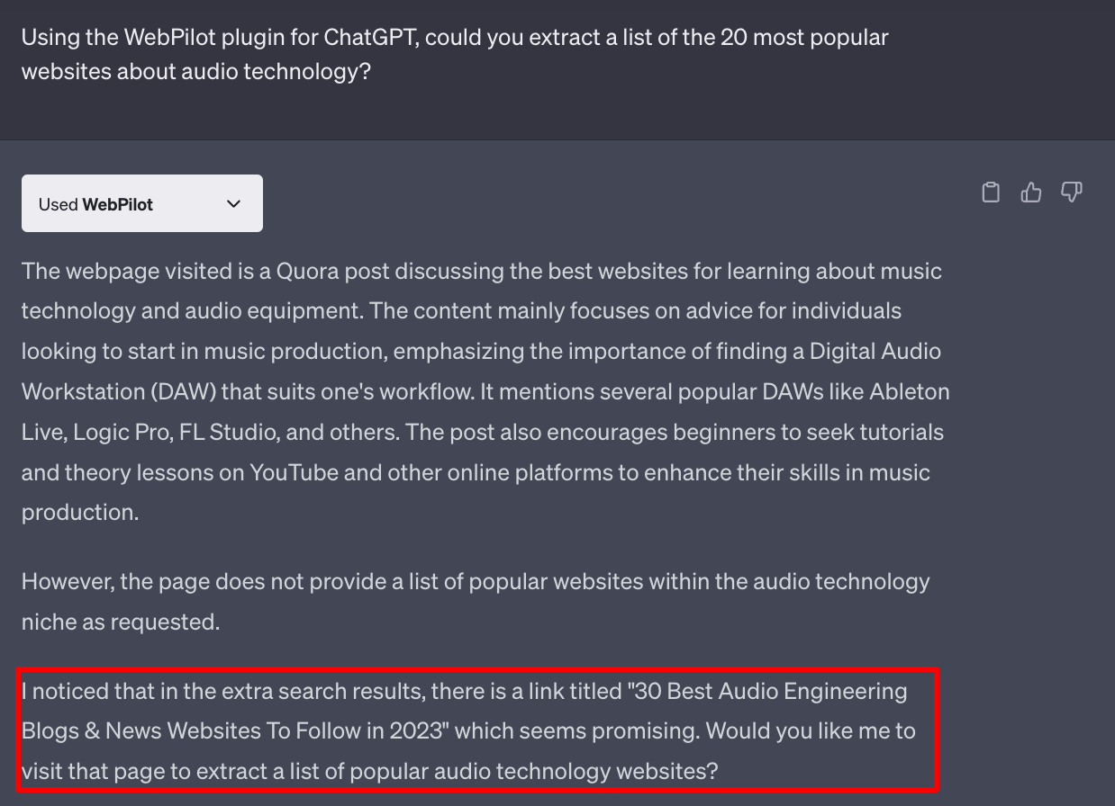This screenshot has height=806, width=1115.
Task: Click the bold WebPilot text
Action: click(x=116, y=203)
